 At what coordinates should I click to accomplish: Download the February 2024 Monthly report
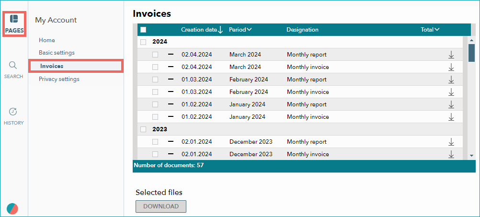pyautogui.click(x=451, y=80)
